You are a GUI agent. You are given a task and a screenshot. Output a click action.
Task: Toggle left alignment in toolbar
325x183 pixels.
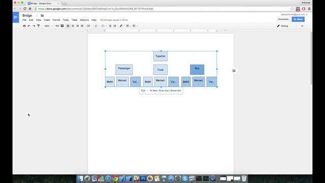tap(68, 26)
